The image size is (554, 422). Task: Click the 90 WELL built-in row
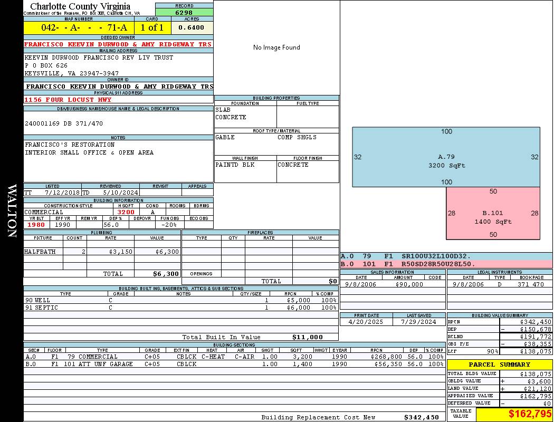point(181,300)
